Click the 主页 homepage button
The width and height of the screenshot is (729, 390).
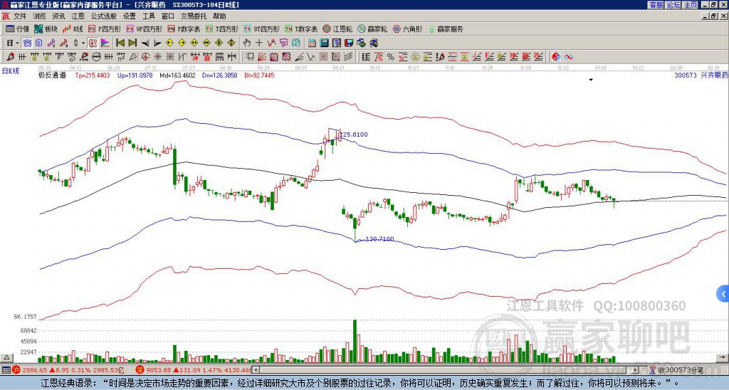(x=691, y=5)
